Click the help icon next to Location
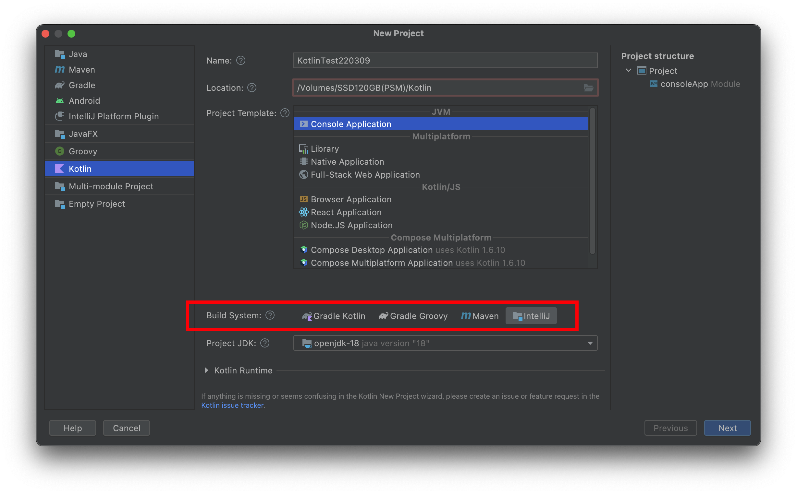 (252, 88)
